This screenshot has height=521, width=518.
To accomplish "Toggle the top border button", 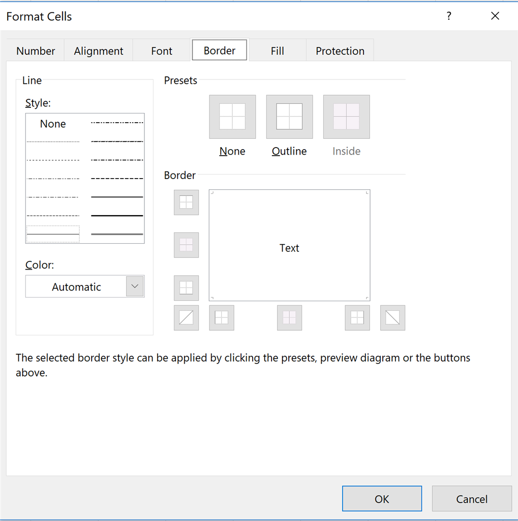I will click(x=186, y=202).
